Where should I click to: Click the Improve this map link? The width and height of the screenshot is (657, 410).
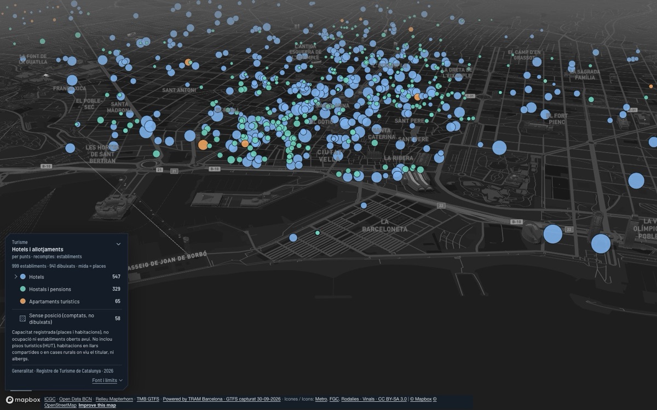pyautogui.click(x=97, y=405)
